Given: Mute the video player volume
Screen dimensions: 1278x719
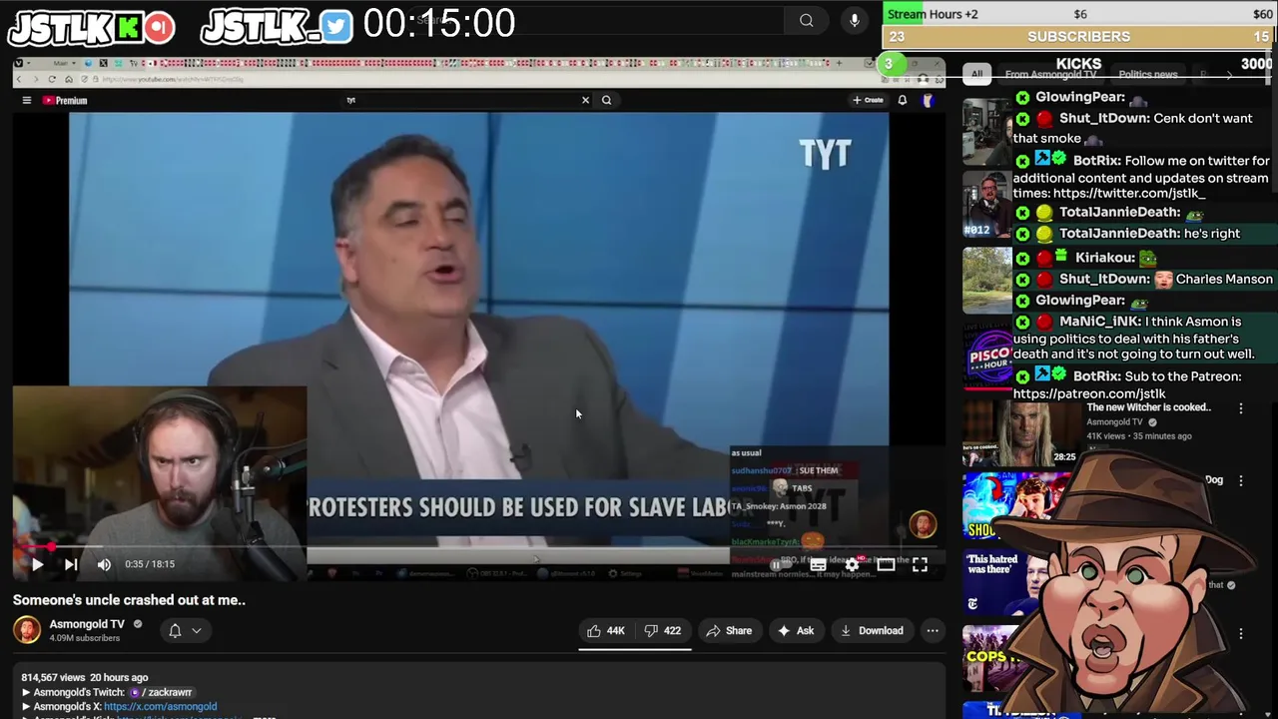Looking at the screenshot, I should click(x=104, y=564).
